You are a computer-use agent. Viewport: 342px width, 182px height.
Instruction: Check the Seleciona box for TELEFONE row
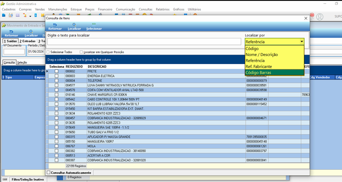pyautogui.click(x=57, y=80)
